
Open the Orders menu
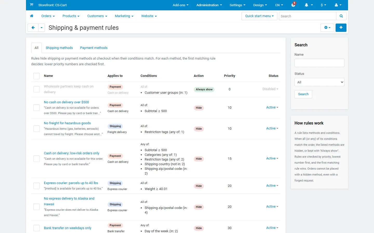[x=48, y=16]
